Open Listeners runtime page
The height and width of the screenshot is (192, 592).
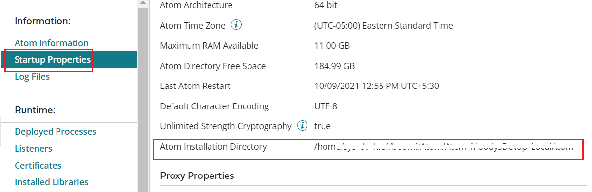34,148
